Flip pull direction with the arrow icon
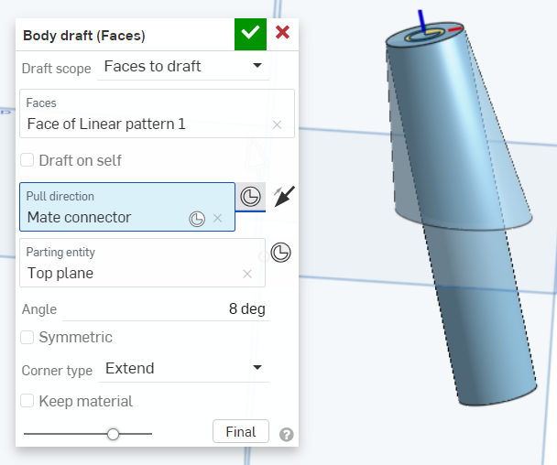Viewport: 557px width, 465px height. [x=284, y=196]
